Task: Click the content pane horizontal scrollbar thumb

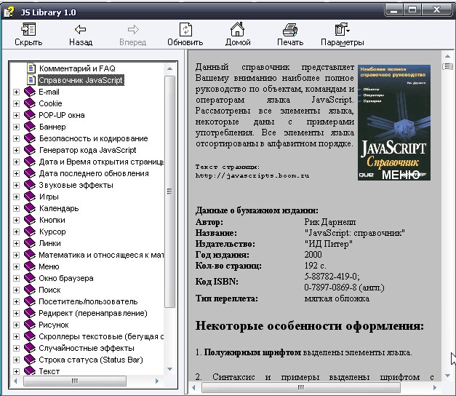Action: 301,387
